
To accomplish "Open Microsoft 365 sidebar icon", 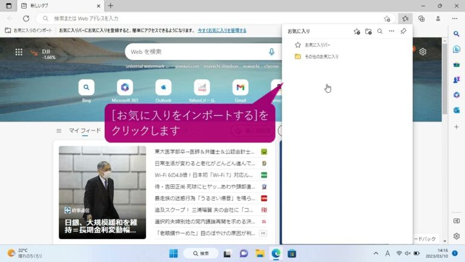I will click(457, 95).
